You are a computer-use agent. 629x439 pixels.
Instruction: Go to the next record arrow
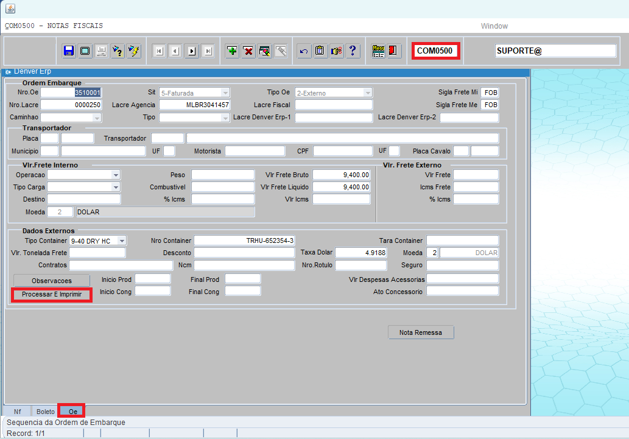pyautogui.click(x=192, y=51)
